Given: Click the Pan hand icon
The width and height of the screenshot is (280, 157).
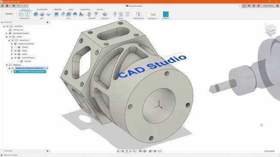Looking at the screenshot, I should 126,151.
